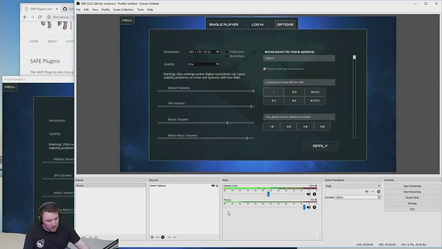This screenshot has height=249, width=442.
Task: Open Quality dropdown set to Ultra
Action: click(203, 64)
